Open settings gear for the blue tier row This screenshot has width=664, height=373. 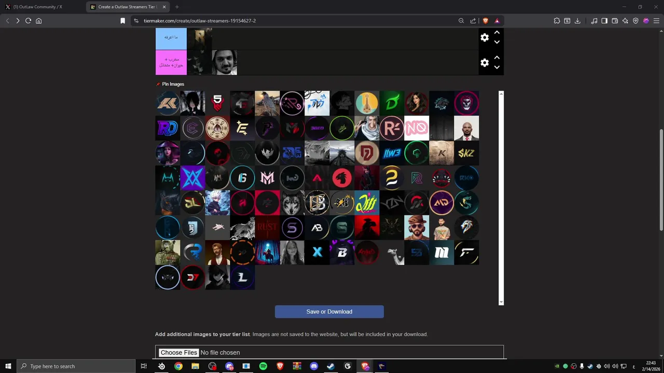pyautogui.click(x=485, y=38)
